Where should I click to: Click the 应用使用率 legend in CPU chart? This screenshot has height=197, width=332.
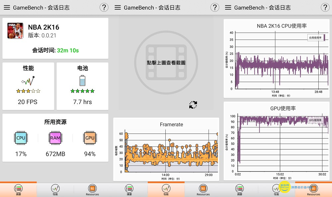tap(316, 38)
